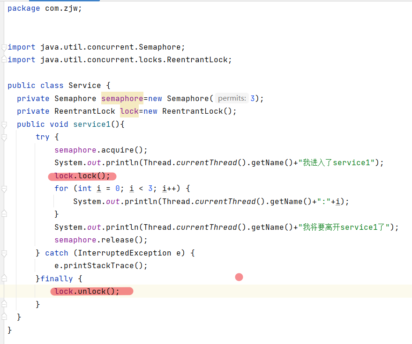412x344 pixels.
Task: Collapse the try block fold marker
Action: (4, 138)
